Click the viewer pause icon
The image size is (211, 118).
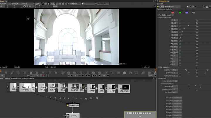66,4
